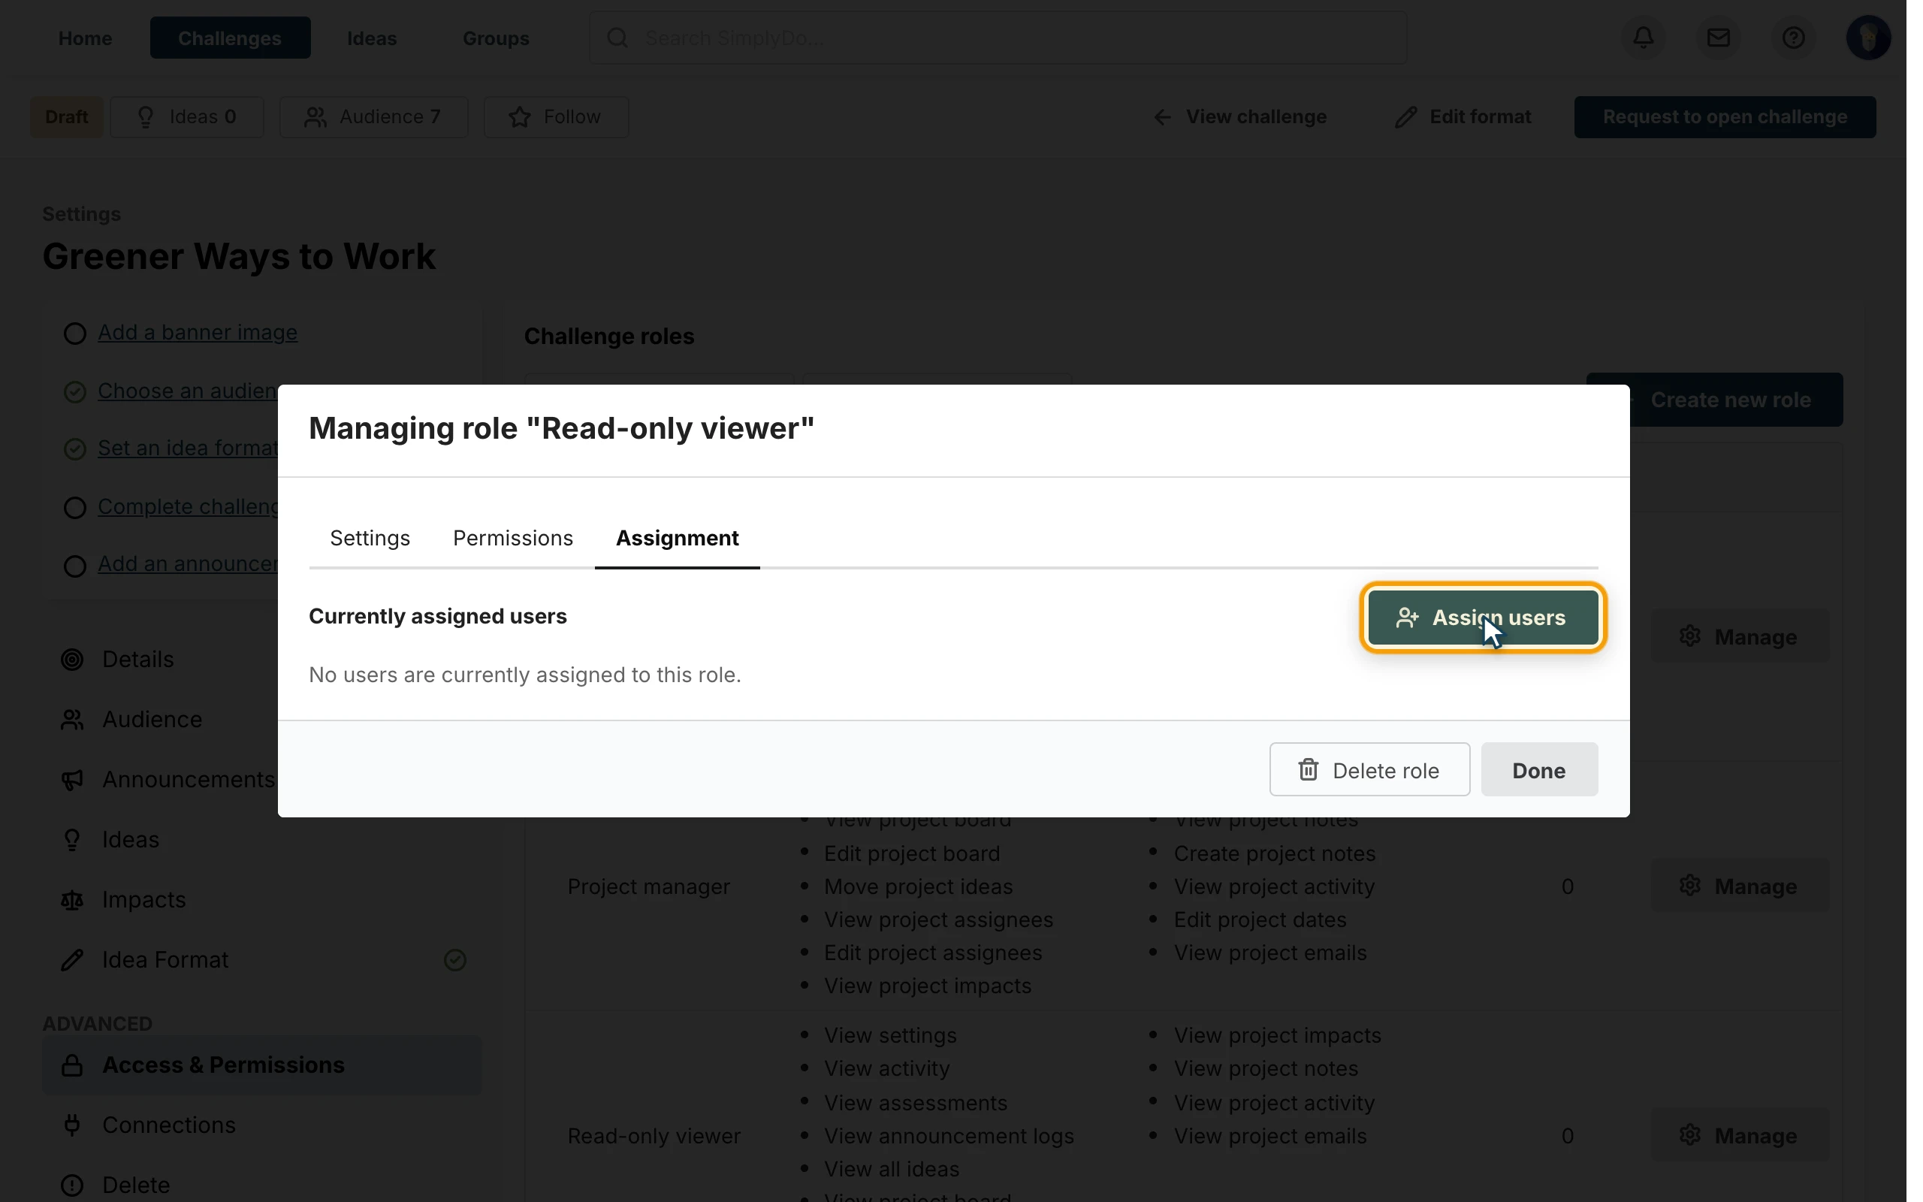Screen dimensions: 1923x1202
Task: Click the Delete role button
Action: pos(1369,769)
